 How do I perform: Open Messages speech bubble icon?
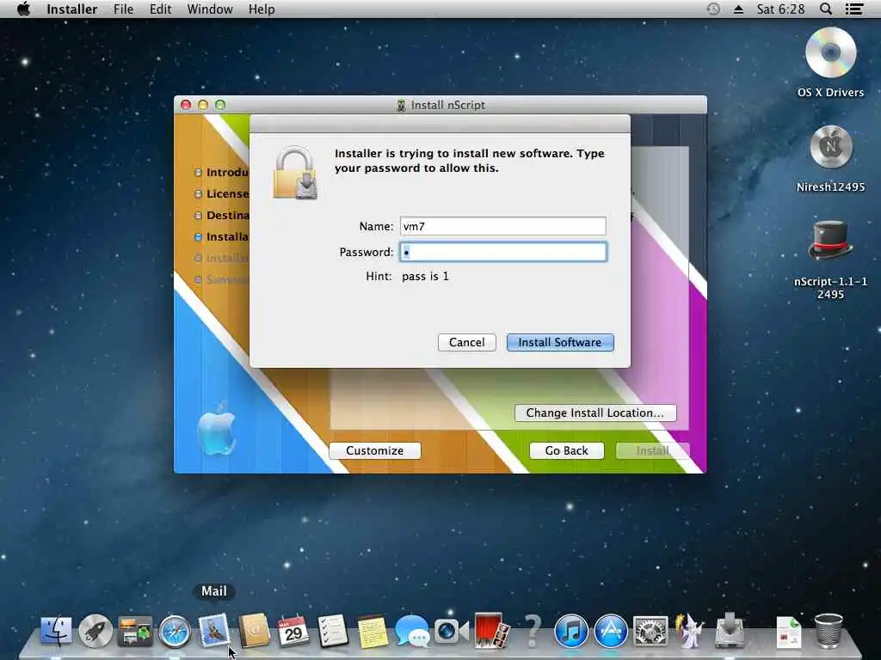[x=412, y=631]
